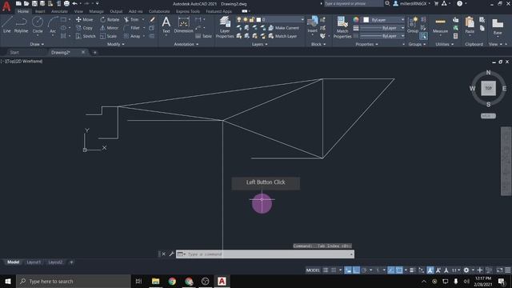Expand the Modify panel
This screenshot has height=288, width=512.
point(115,44)
